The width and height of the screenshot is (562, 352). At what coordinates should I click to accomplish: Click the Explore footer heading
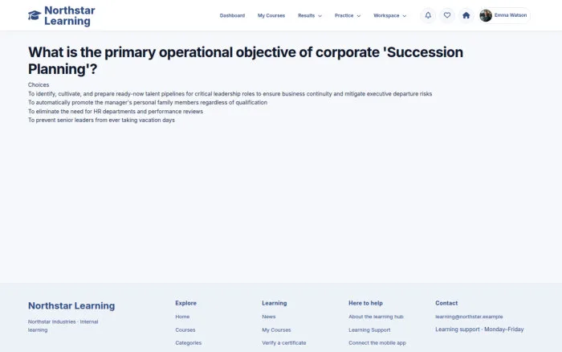[185, 303]
